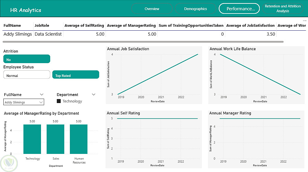Expand the Department slicer header chevron

point(94,94)
